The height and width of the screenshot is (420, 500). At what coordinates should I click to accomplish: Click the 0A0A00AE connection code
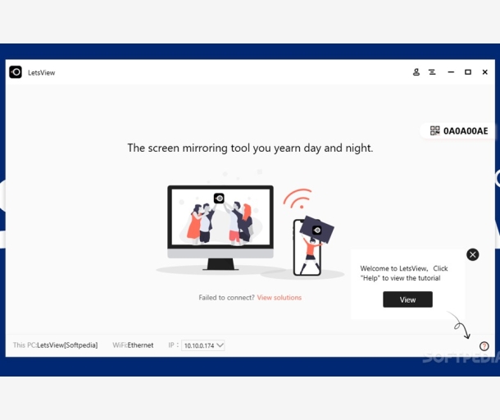tap(466, 131)
